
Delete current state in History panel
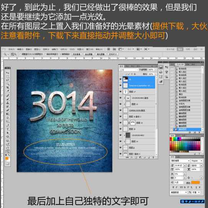(x=199, y=132)
